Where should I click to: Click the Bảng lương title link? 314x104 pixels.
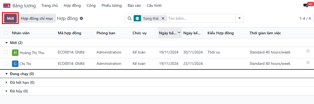click(x=24, y=6)
